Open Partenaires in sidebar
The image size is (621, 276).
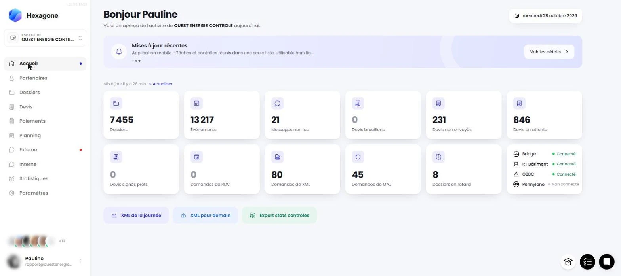[45, 78]
